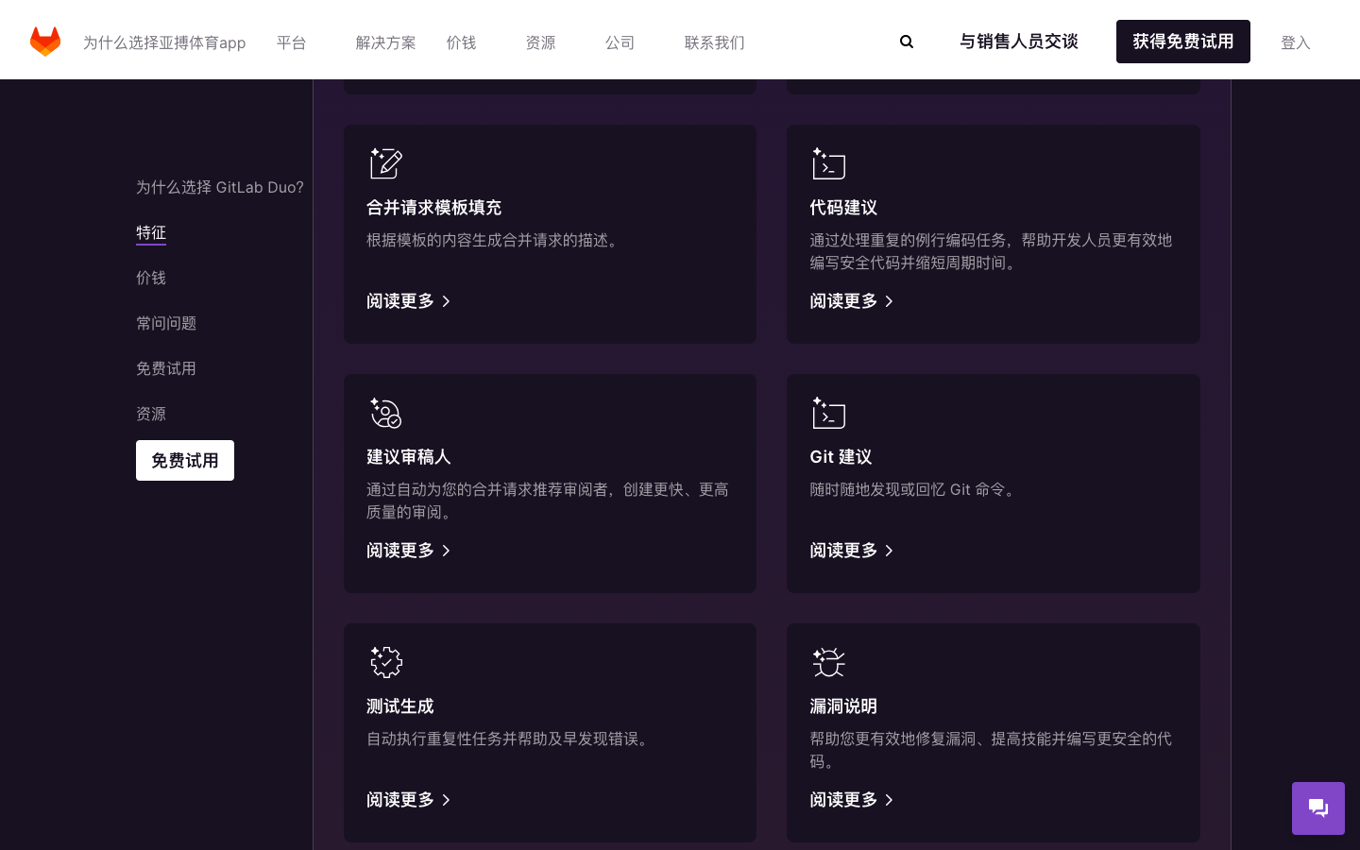Open the search icon in the navbar

point(907,42)
